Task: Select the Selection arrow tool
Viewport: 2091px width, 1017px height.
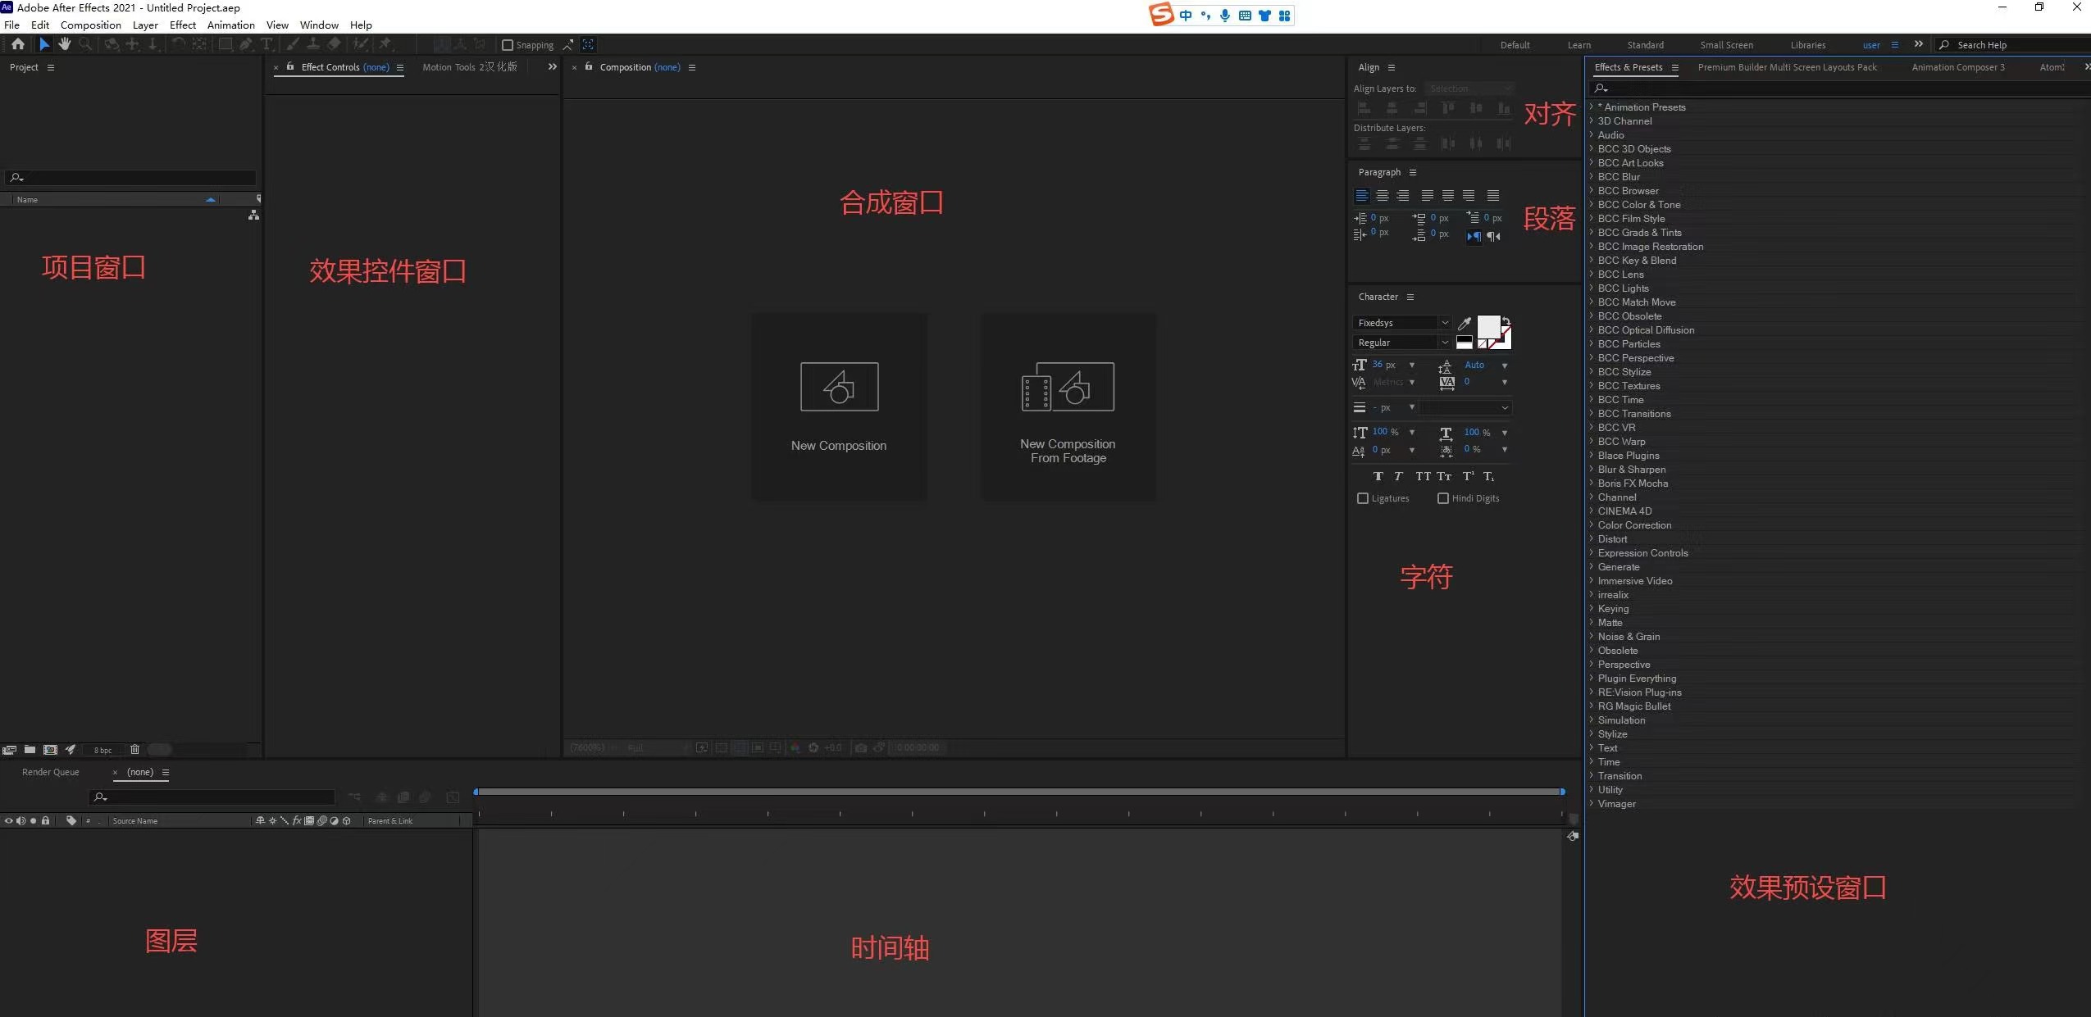Action: click(x=44, y=44)
